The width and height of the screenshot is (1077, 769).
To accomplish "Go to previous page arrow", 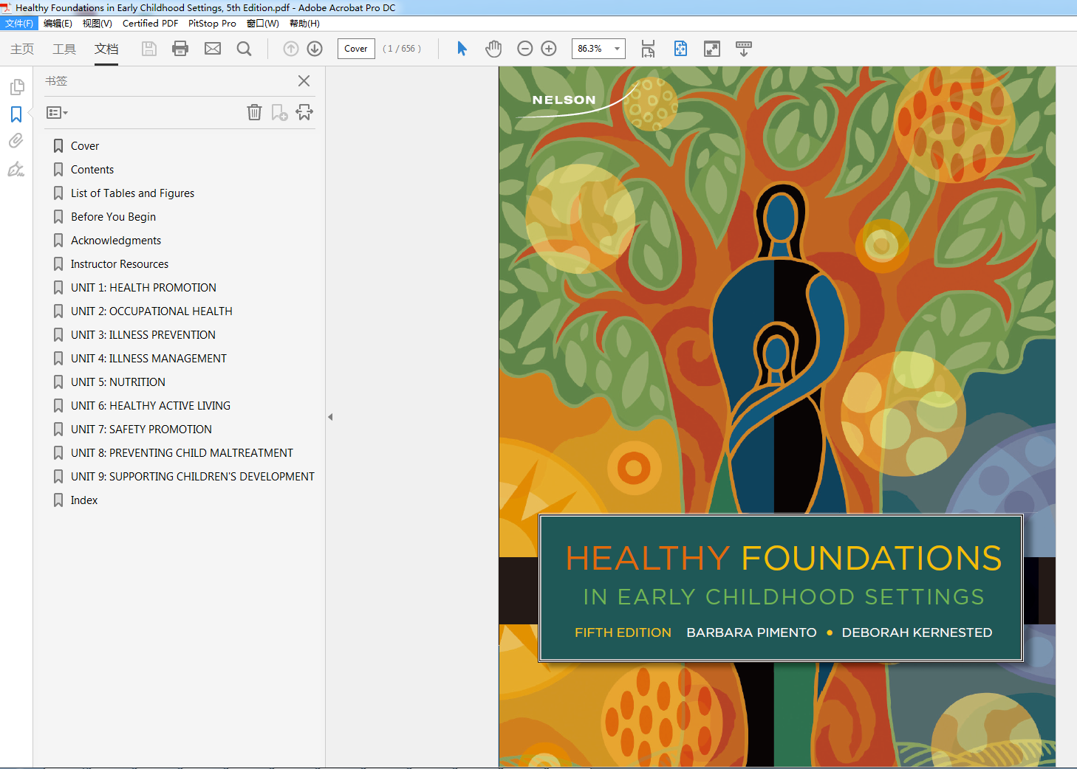I will coord(291,49).
